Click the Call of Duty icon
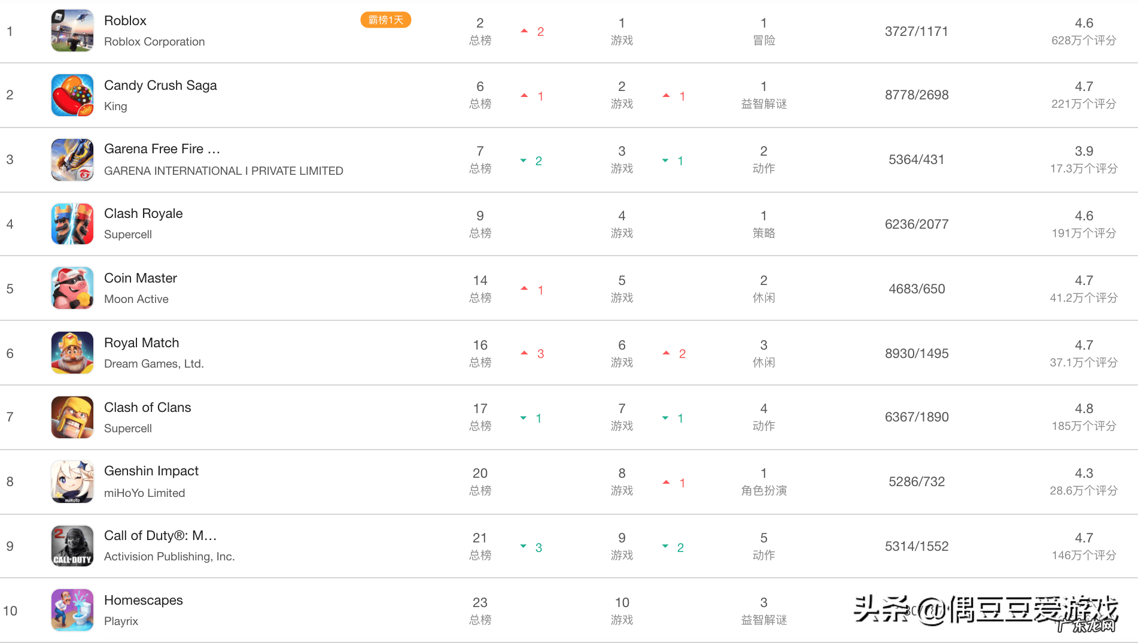The width and height of the screenshot is (1138, 643). point(72,546)
